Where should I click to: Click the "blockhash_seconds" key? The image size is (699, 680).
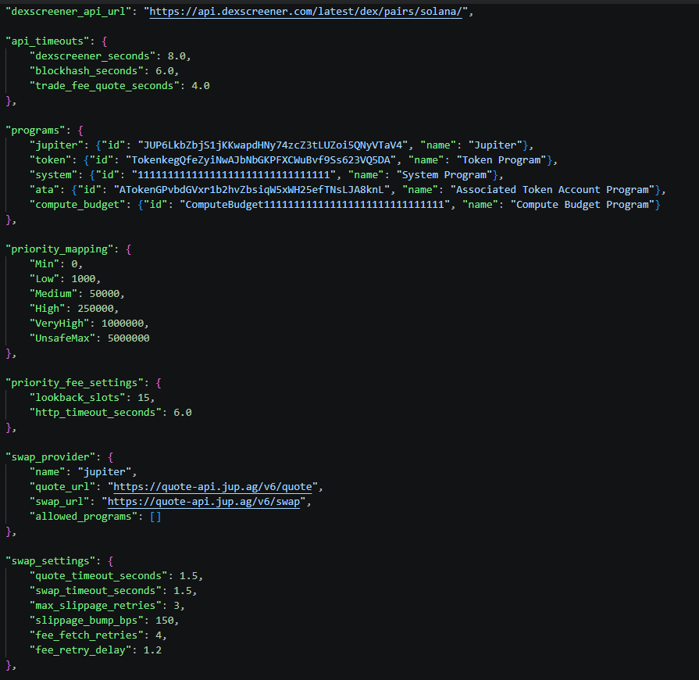[x=87, y=71]
